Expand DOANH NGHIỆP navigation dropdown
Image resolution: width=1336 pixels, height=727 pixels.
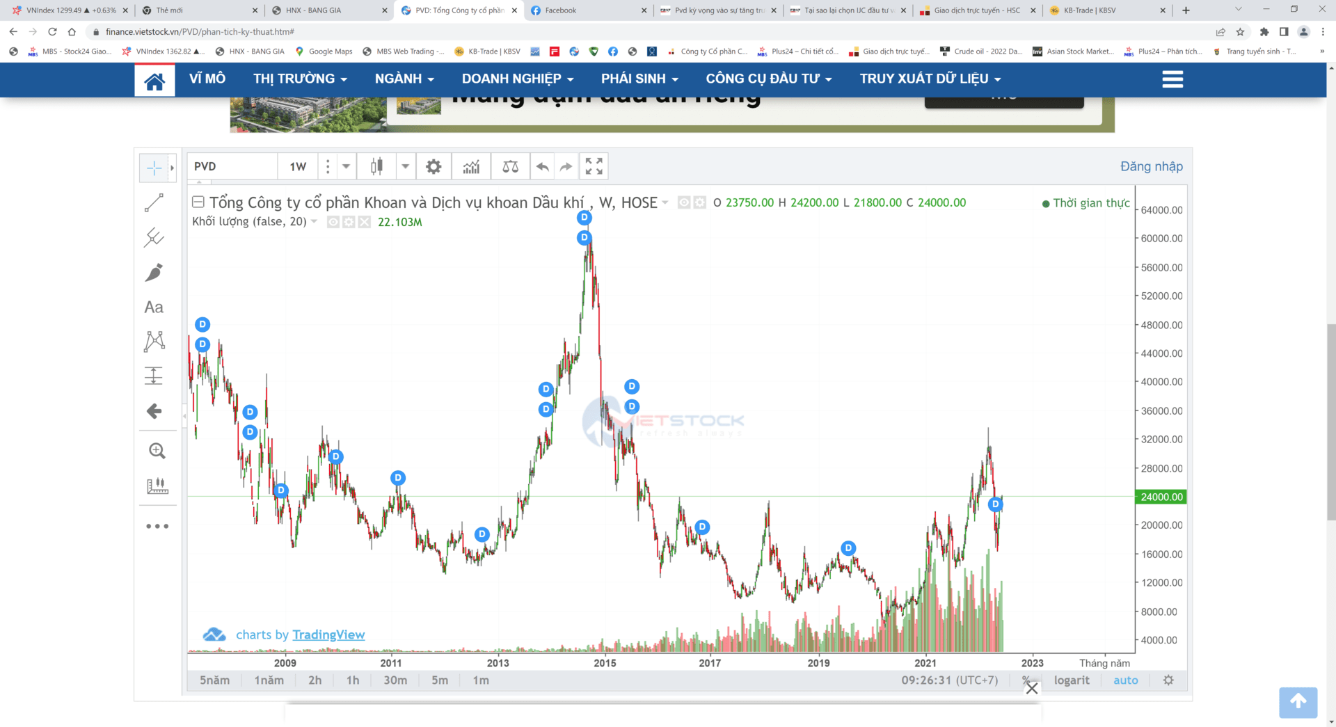pyautogui.click(x=518, y=79)
